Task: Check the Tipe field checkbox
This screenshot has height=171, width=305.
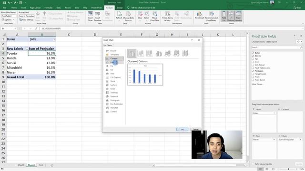Action: pyautogui.click(x=253, y=59)
